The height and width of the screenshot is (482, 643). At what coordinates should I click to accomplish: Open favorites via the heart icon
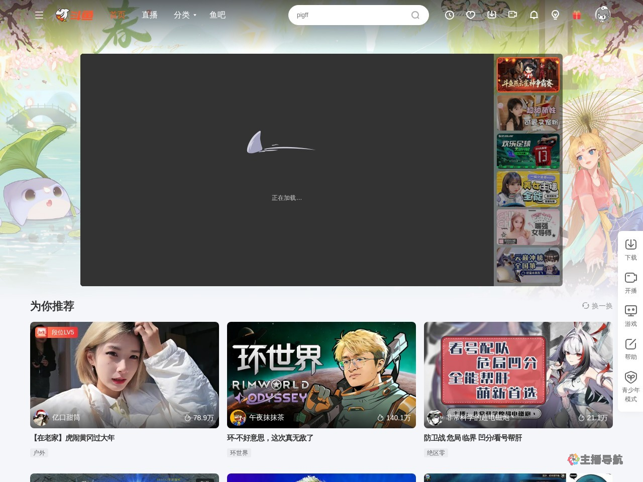pyautogui.click(x=470, y=15)
